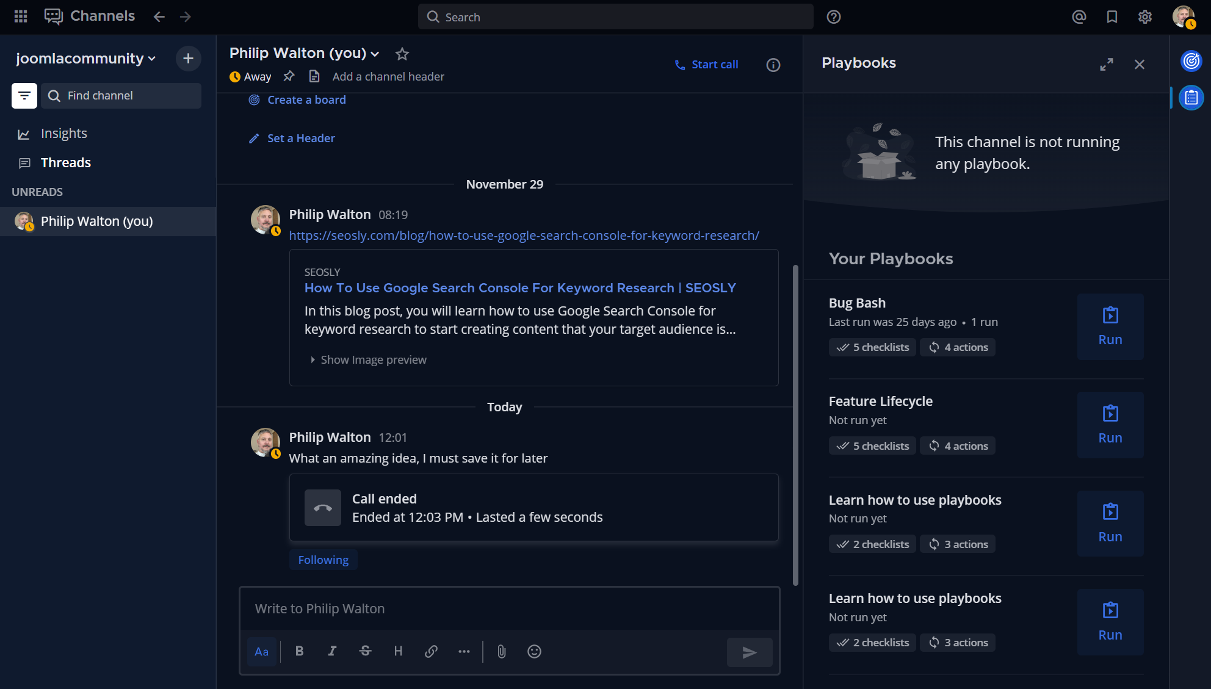Screen dimensions: 1211x689
Task: Click the attach file paperclip icon
Action: point(501,652)
